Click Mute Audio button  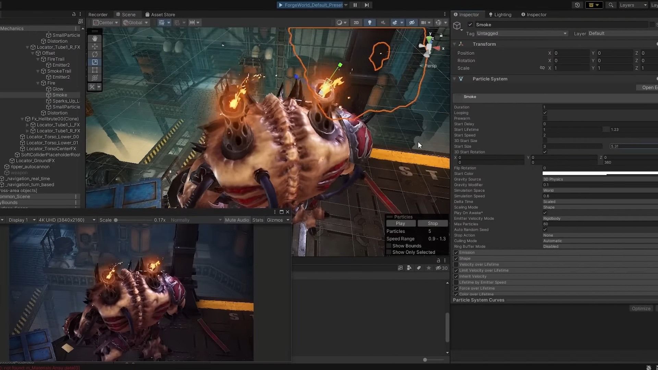237,220
